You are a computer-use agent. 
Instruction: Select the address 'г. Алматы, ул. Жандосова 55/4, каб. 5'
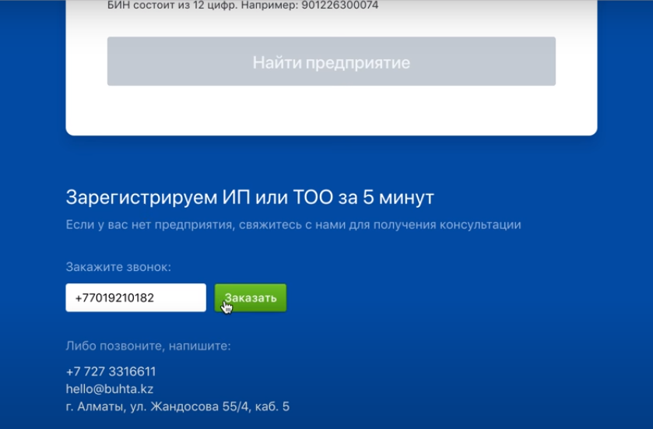pyautogui.click(x=177, y=406)
